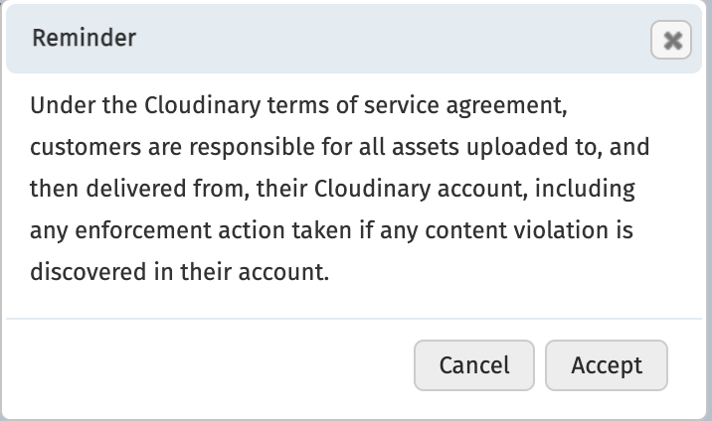
Task: Click the cross icon in the dialog header
Action: (x=671, y=40)
